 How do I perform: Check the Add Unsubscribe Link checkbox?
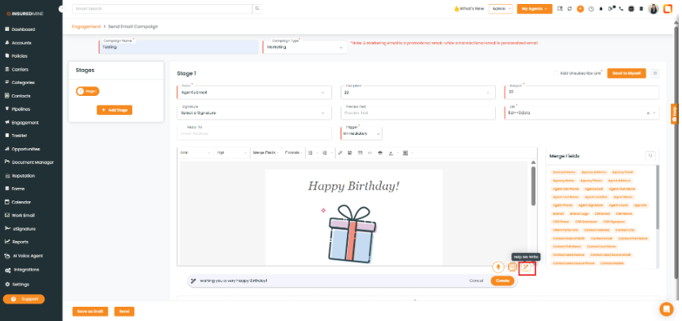(556, 73)
